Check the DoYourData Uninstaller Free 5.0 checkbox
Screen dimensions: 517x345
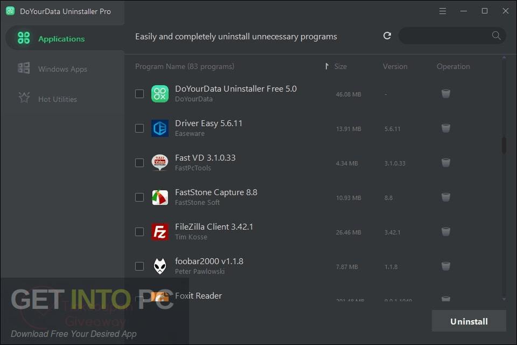(x=139, y=94)
